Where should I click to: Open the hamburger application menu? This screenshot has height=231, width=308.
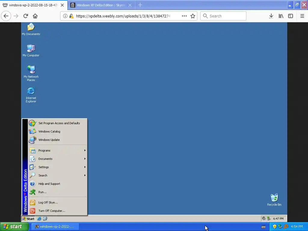[x=302, y=16]
